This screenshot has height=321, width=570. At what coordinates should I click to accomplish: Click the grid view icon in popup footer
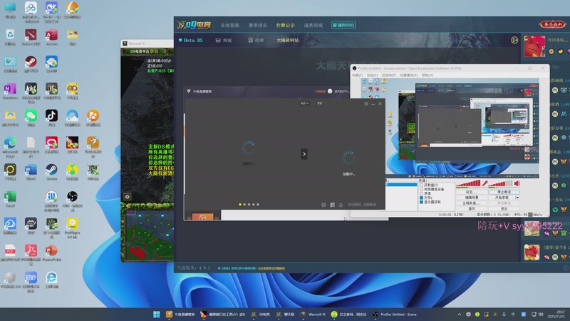pos(332,205)
